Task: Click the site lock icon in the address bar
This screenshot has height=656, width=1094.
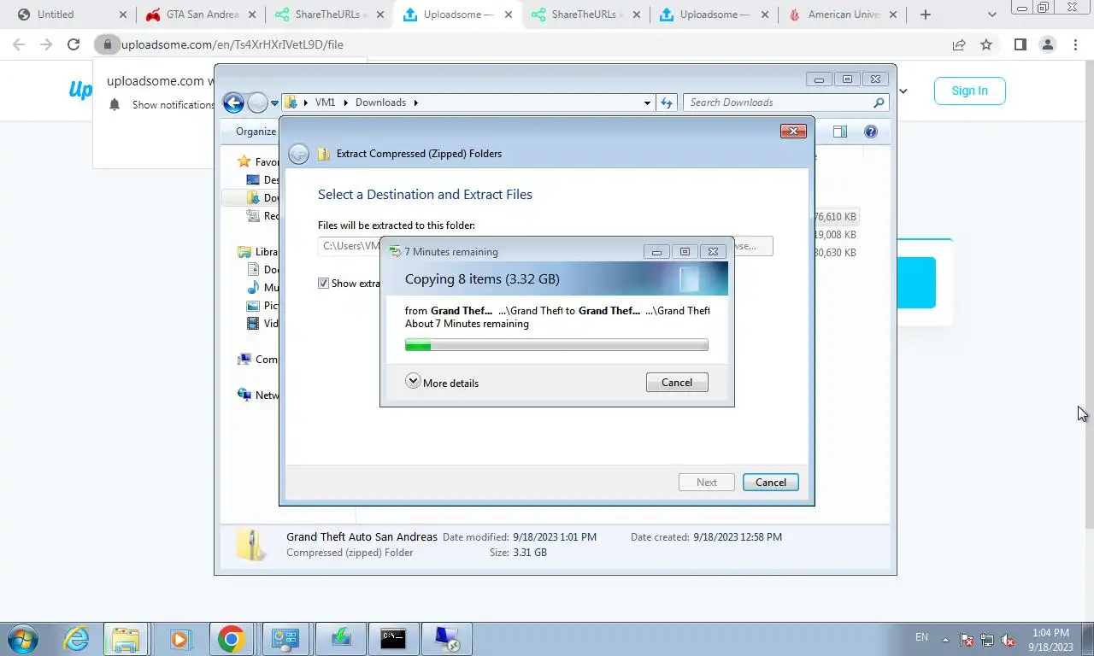Action: (x=107, y=44)
